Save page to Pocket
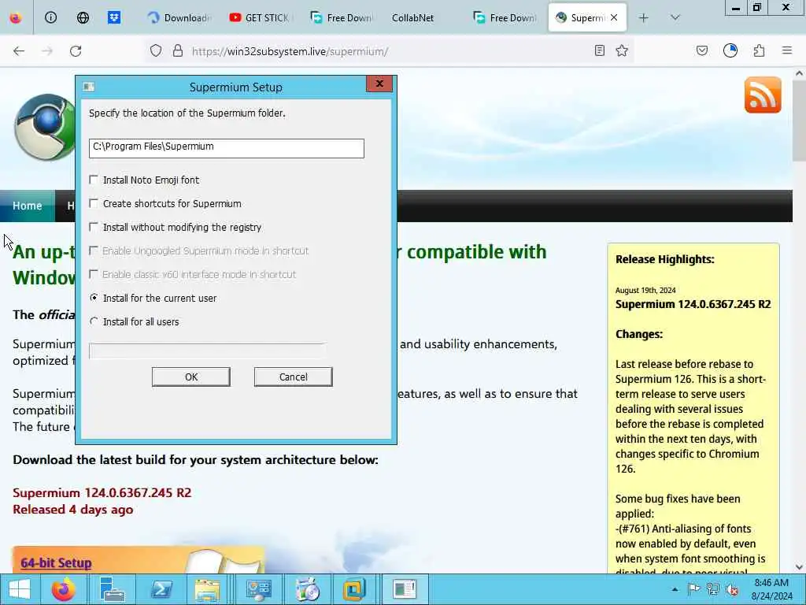Image resolution: width=806 pixels, height=605 pixels. (701, 50)
